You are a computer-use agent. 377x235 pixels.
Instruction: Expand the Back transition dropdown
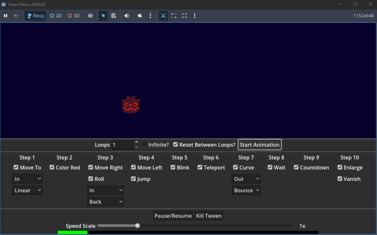pyautogui.click(x=105, y=202)
